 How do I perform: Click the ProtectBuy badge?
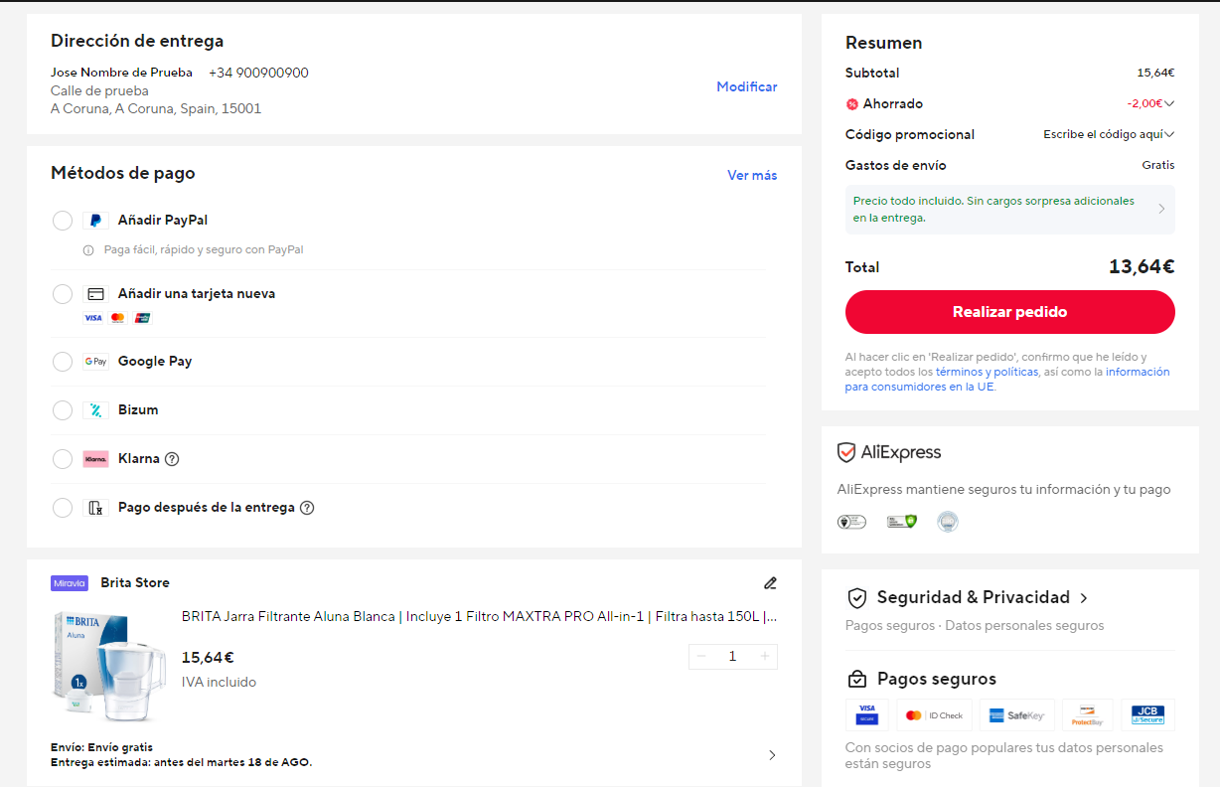(x=1087, y=715)
